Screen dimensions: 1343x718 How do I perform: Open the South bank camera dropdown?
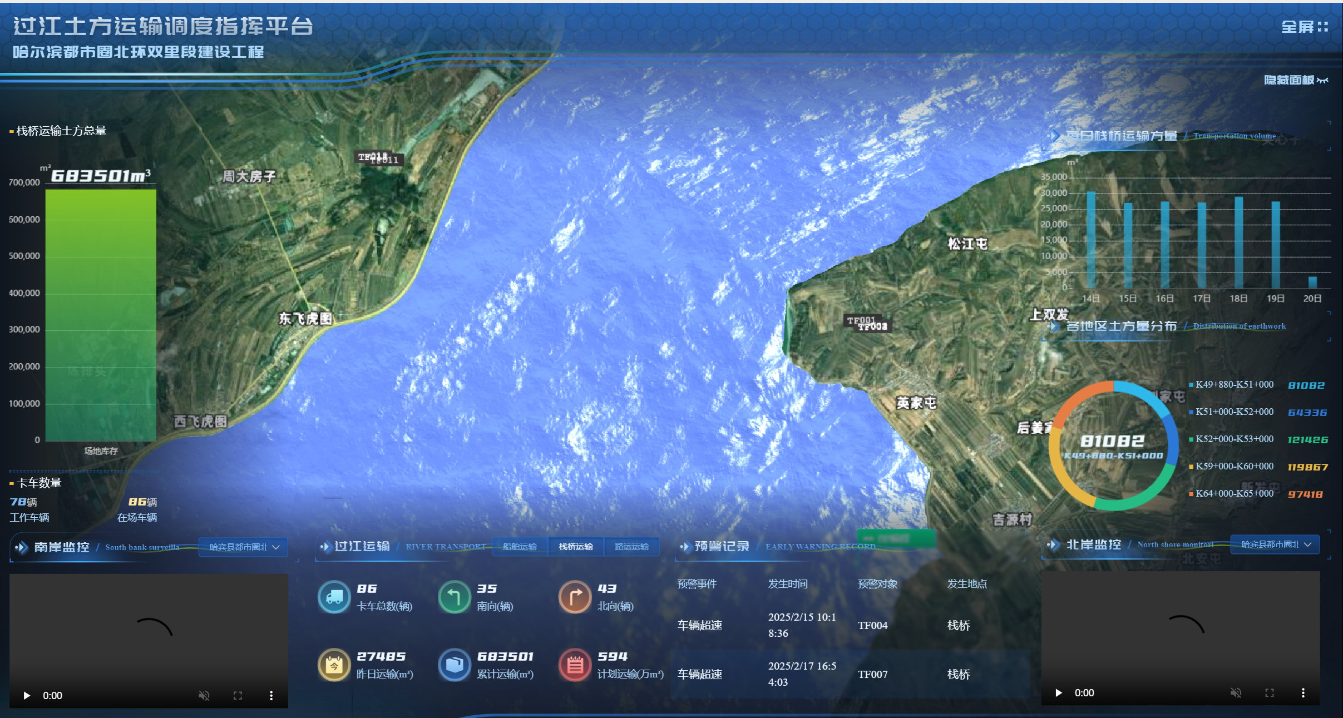[x=244, y=547]
